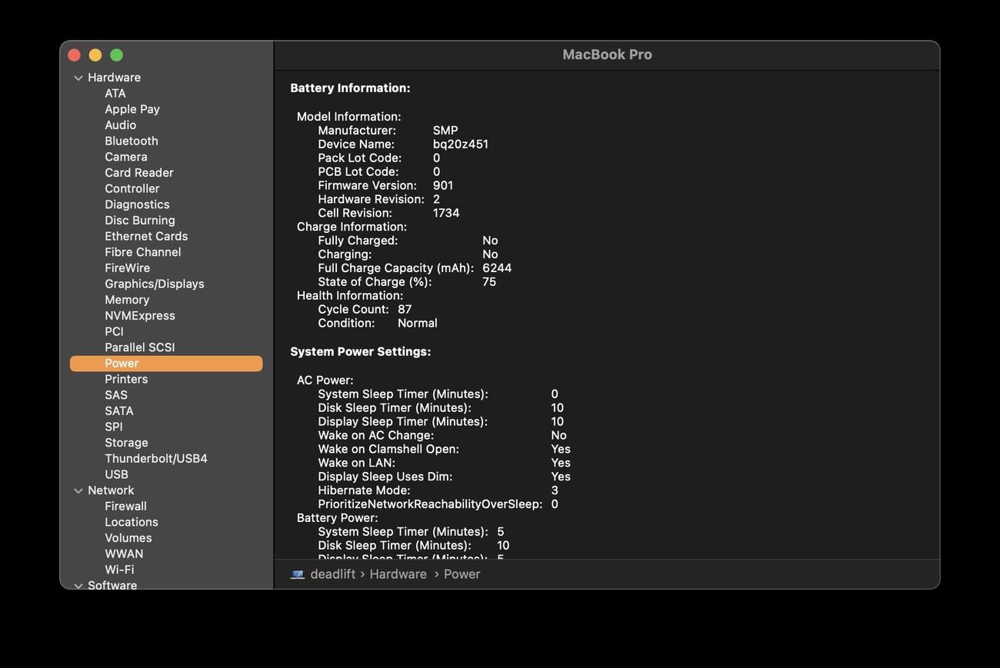The width and height of the screenshot is (1000, 668).
Task: Collapse the Software section chevron
Action: [x=78, y=586]
